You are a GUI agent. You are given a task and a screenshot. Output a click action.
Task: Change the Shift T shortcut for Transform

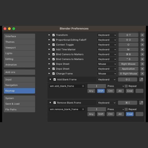coord(128,35)
